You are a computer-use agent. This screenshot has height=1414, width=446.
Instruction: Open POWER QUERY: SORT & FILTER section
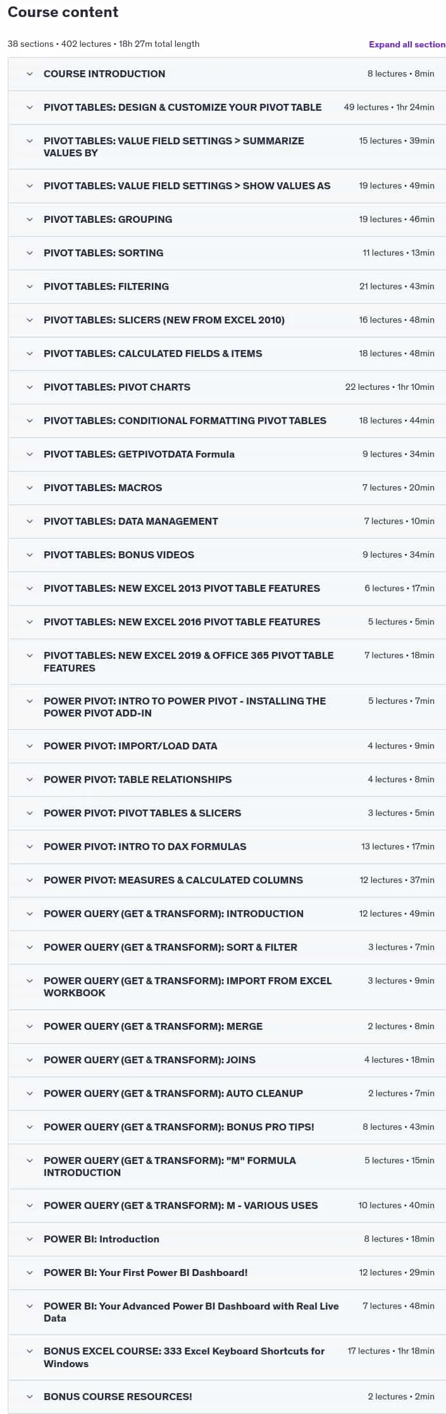(226, 948)
